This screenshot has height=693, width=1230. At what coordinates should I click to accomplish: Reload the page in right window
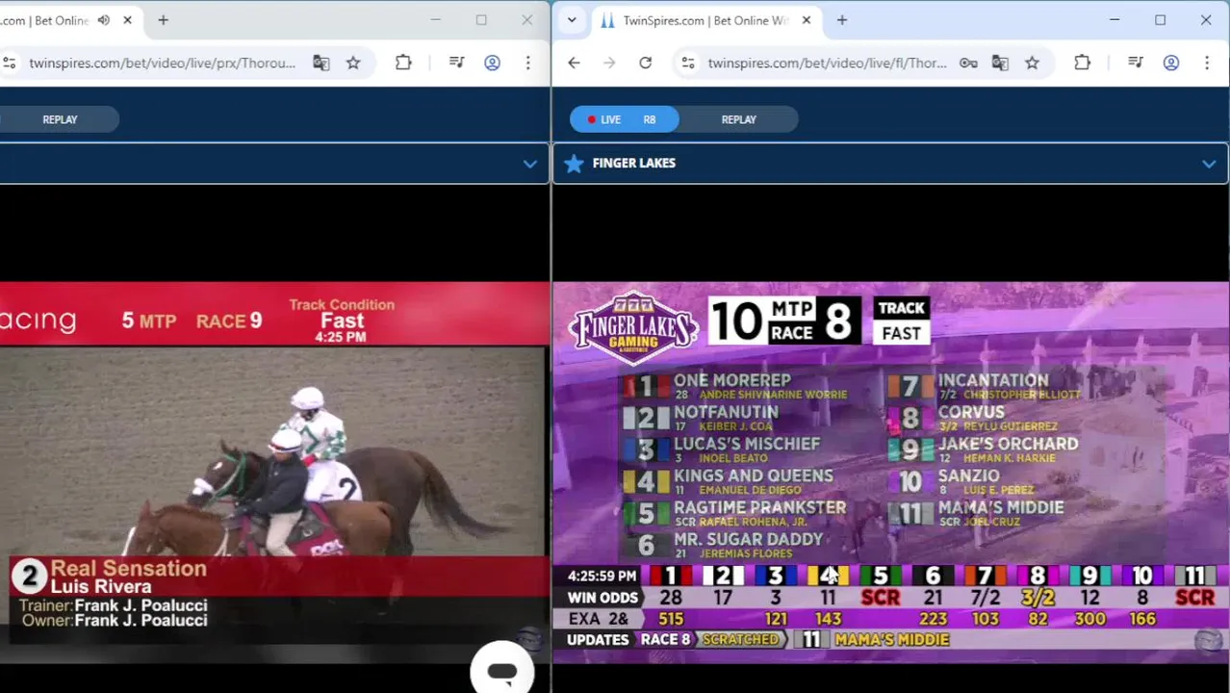coord(645,63)
